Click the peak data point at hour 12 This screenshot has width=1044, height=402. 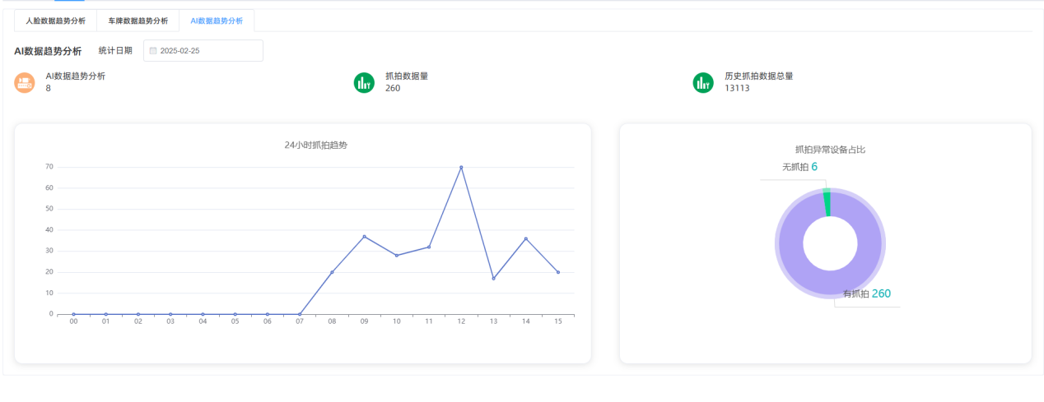(x=461, y=167)
